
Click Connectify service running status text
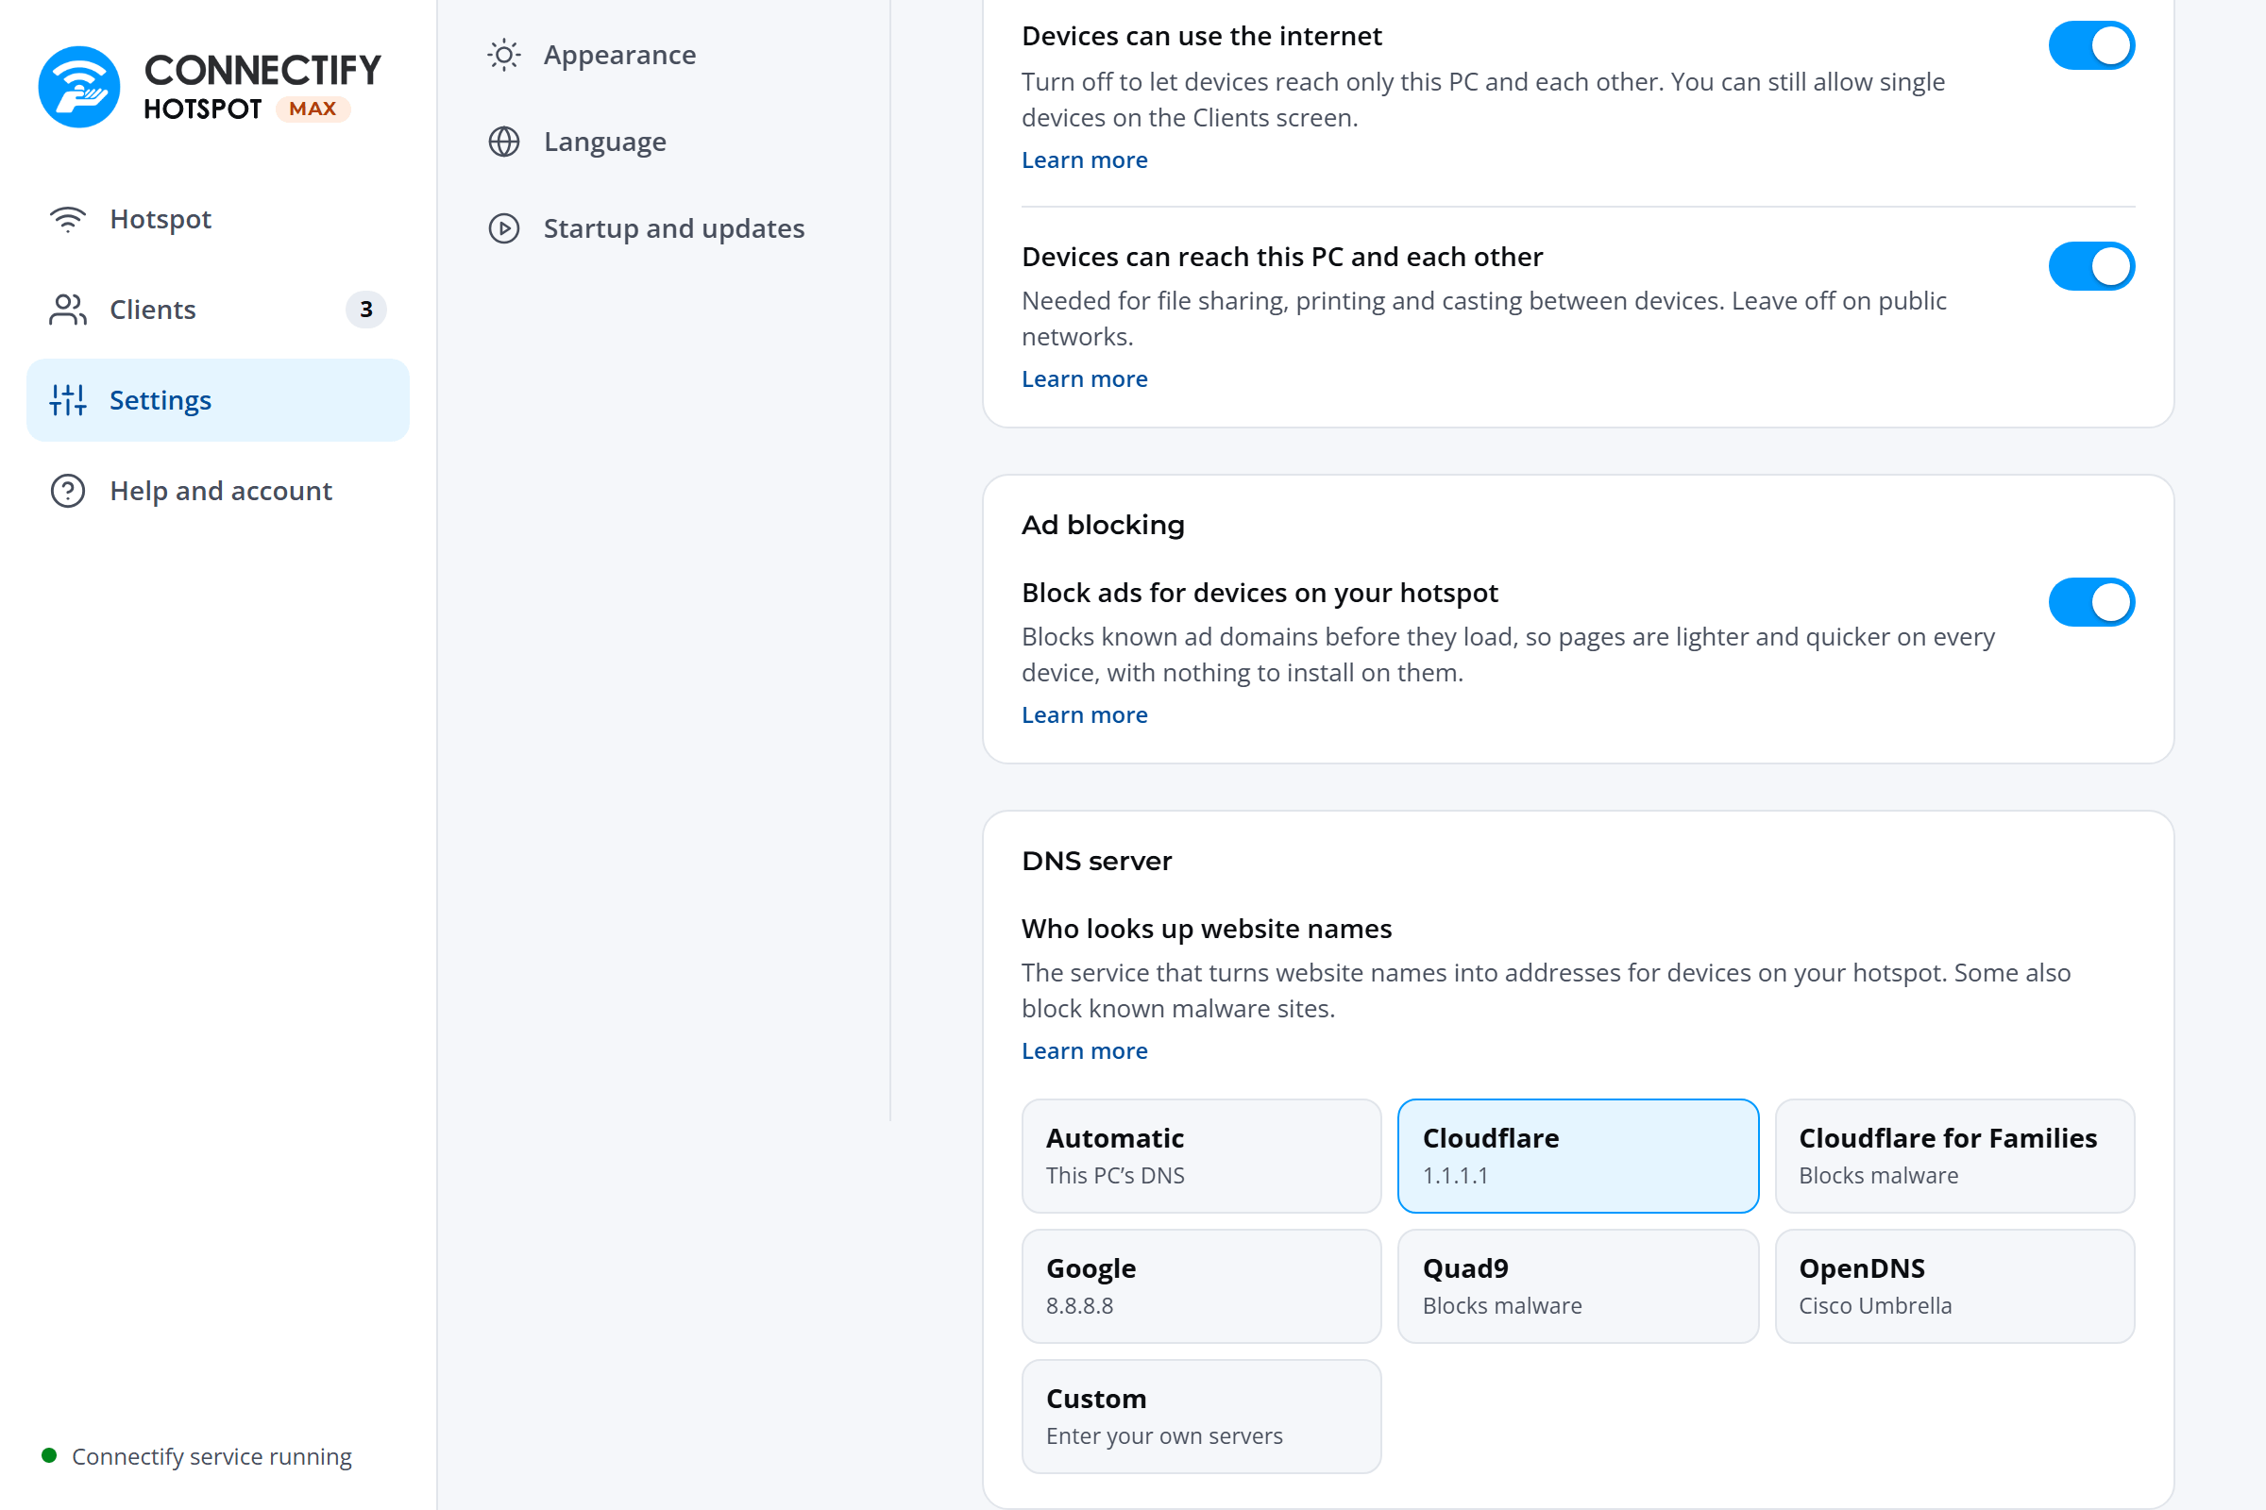tap(211, 1456)
